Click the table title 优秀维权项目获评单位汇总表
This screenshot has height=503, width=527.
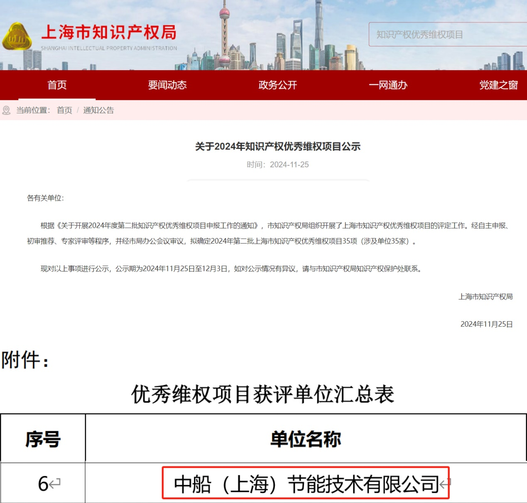(x=263, y=394)
